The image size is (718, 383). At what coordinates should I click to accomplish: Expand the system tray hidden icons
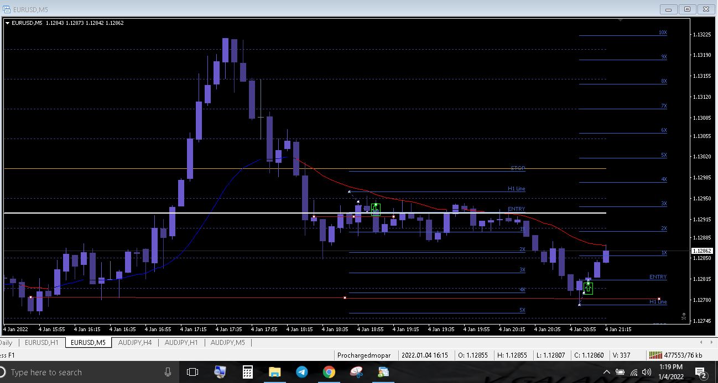[606, 372]
